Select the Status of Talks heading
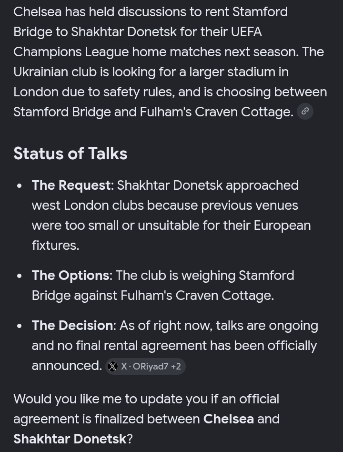 [71, 154]
